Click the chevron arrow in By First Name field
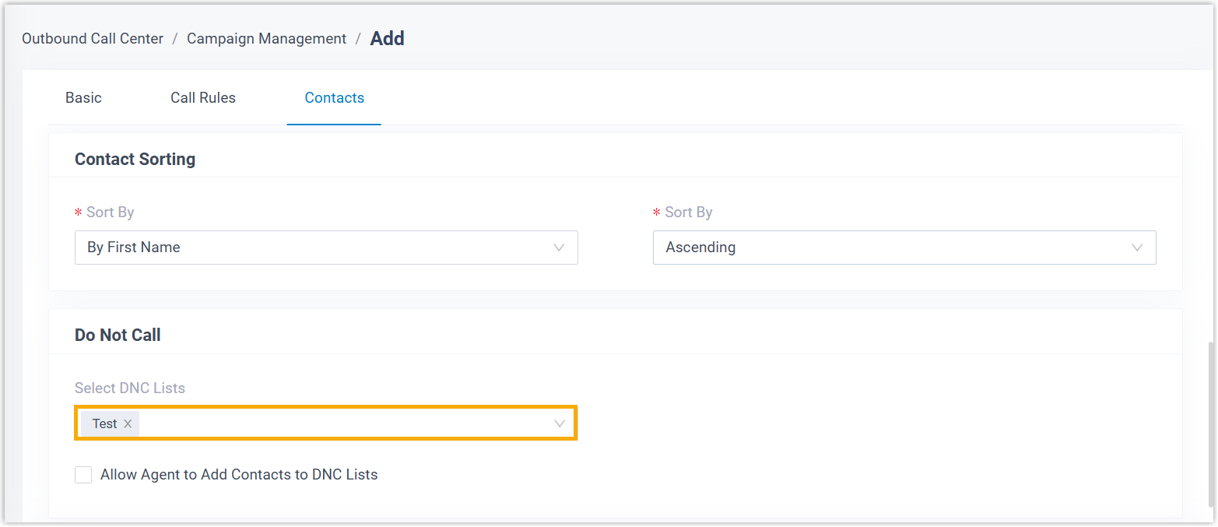 (x=559, y=248)
